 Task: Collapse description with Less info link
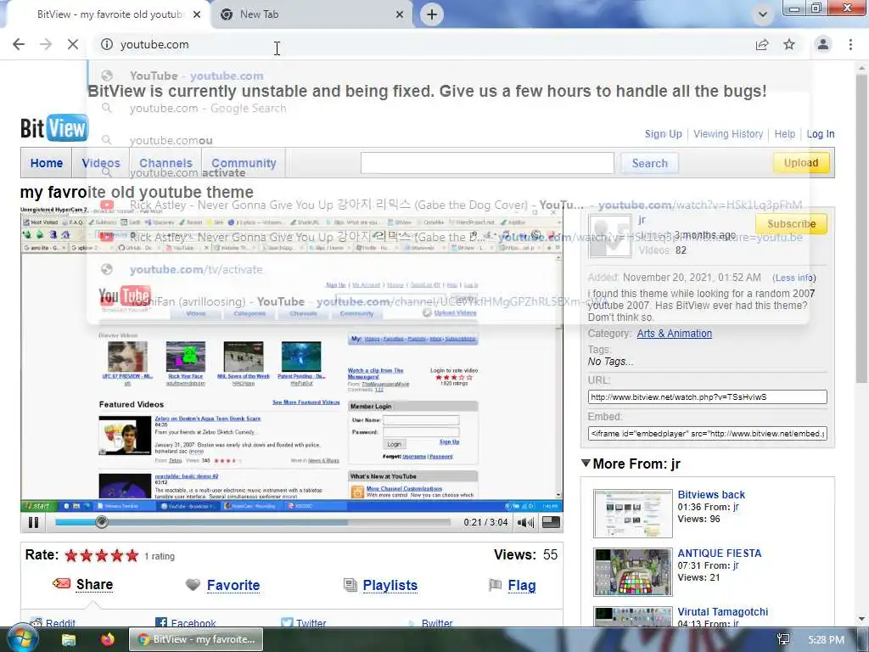point(794,278)
